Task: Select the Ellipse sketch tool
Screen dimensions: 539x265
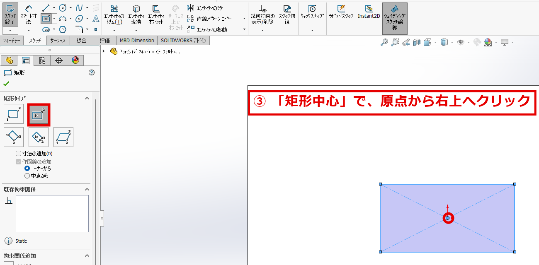Action: [x=79, y=18]
